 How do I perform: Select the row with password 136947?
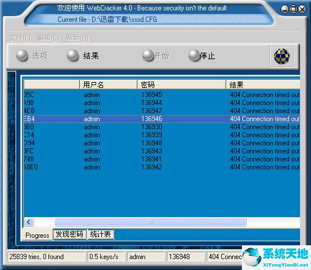[x=162, y=111]
